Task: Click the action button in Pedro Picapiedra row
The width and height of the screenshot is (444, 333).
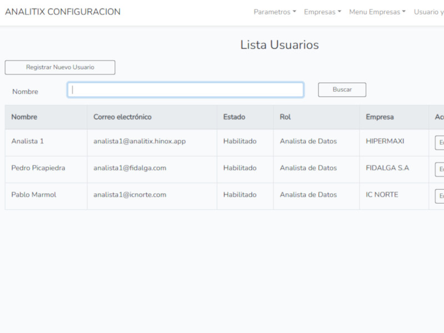Action: point(440,169)
